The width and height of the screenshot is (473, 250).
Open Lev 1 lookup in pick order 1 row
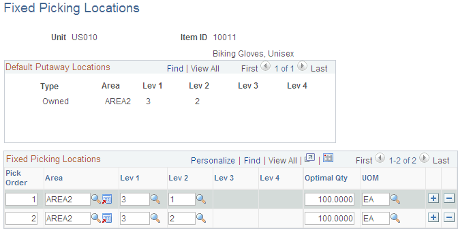pyautogui.click(x=155, y=199)
